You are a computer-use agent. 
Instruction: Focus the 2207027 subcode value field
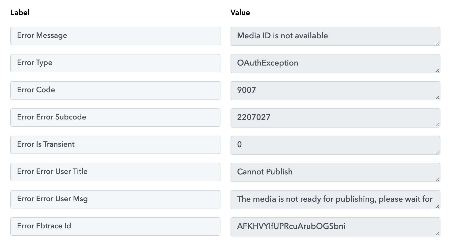click(335, 118)
